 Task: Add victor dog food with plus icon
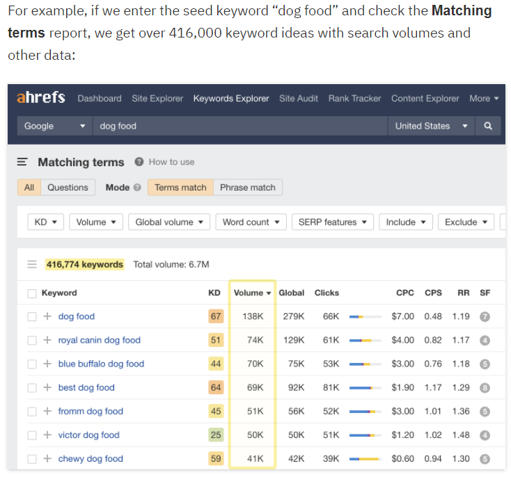(x=47, y=435)
